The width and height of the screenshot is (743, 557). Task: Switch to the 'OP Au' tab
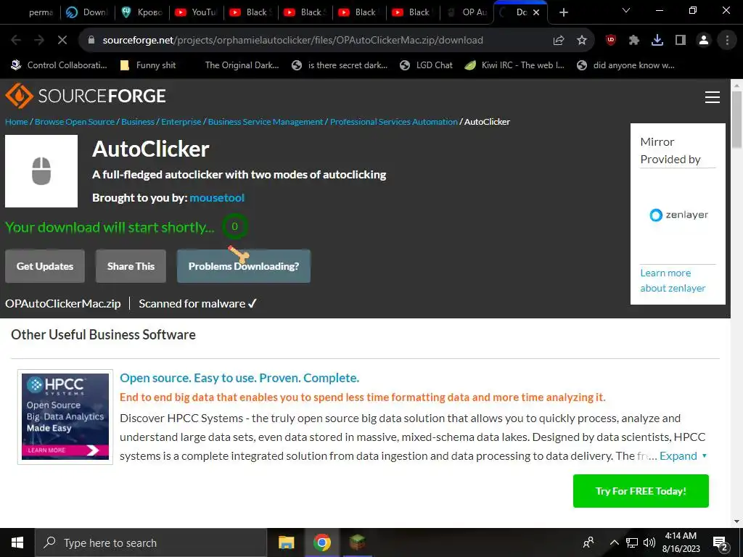pos(468,12)
